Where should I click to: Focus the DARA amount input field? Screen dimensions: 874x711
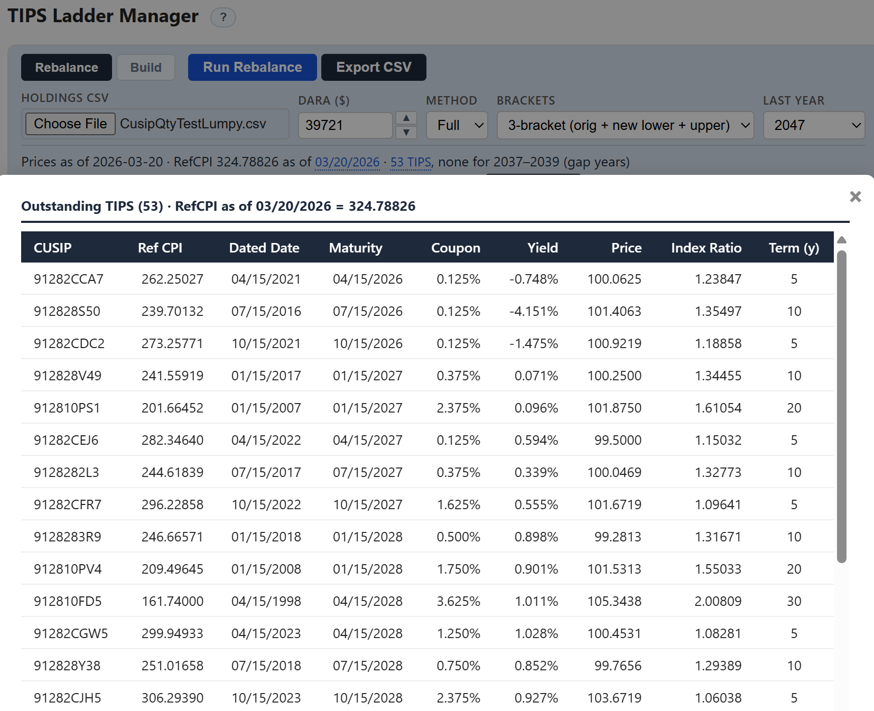pos(346,125)
